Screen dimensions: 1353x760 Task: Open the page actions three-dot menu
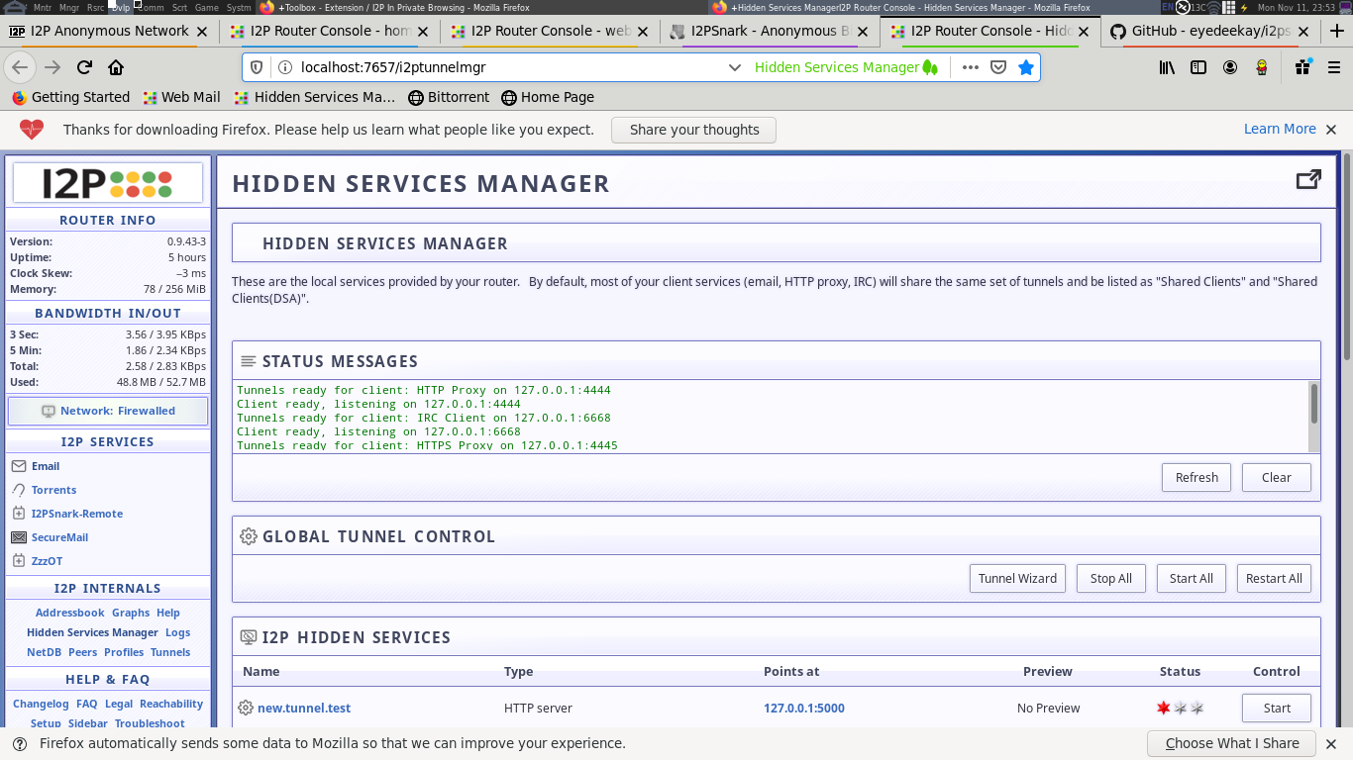point(970,67)
